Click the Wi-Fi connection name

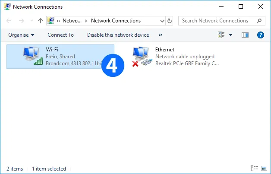point(52,50)
